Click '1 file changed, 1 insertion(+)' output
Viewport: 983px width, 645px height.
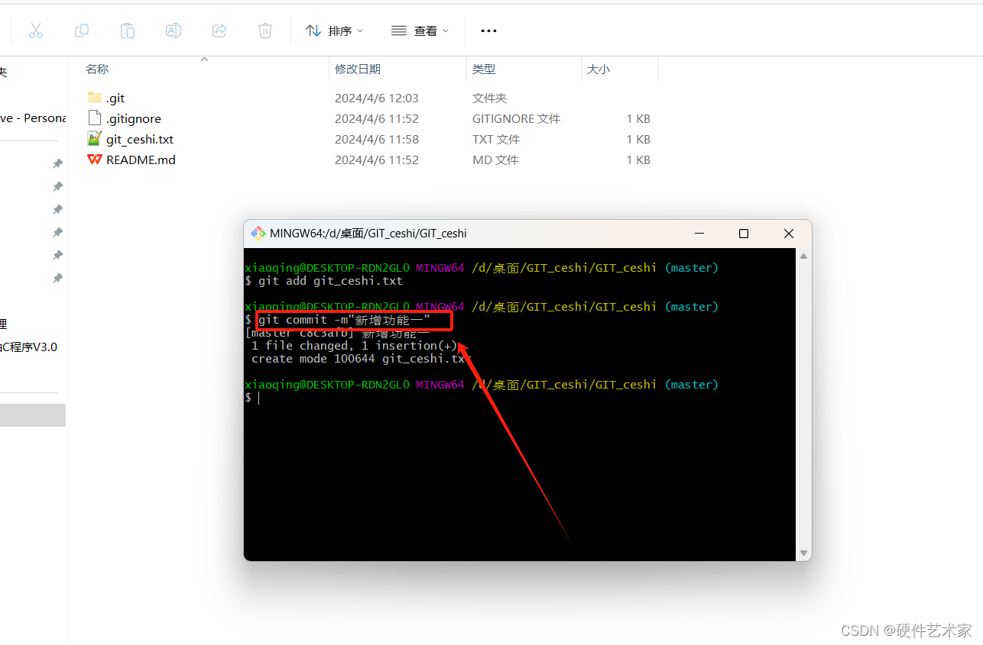point(354,346)
